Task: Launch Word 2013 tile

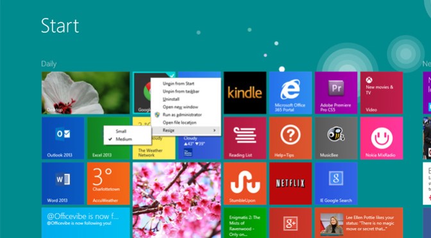Action: click(63, 184)
